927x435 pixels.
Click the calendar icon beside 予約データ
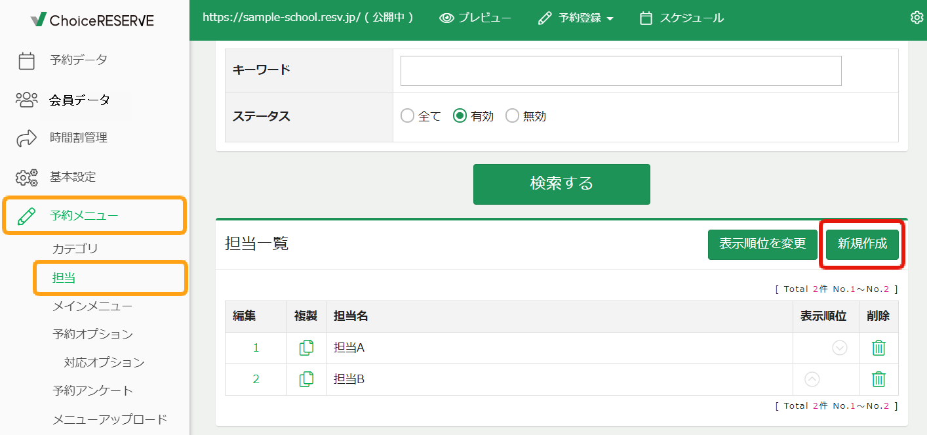[x=26, y=60]
